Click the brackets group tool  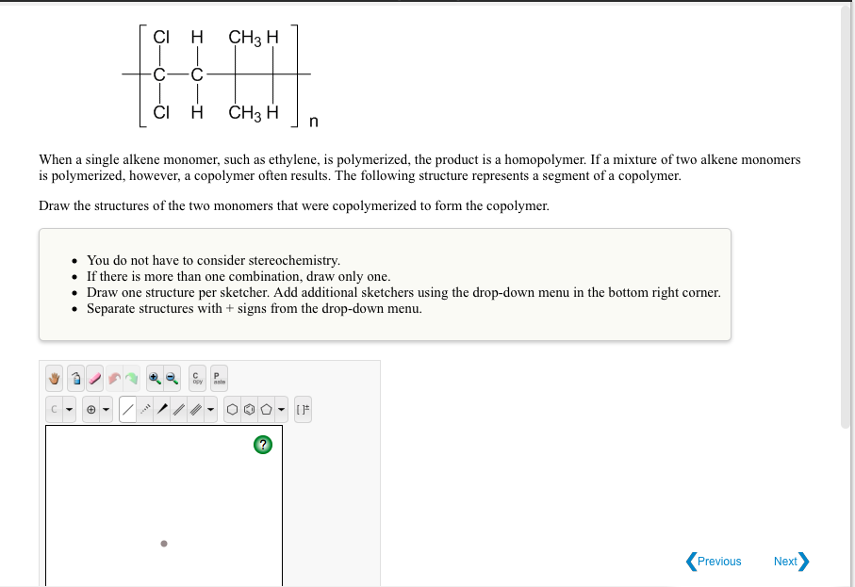pos(303,409)
